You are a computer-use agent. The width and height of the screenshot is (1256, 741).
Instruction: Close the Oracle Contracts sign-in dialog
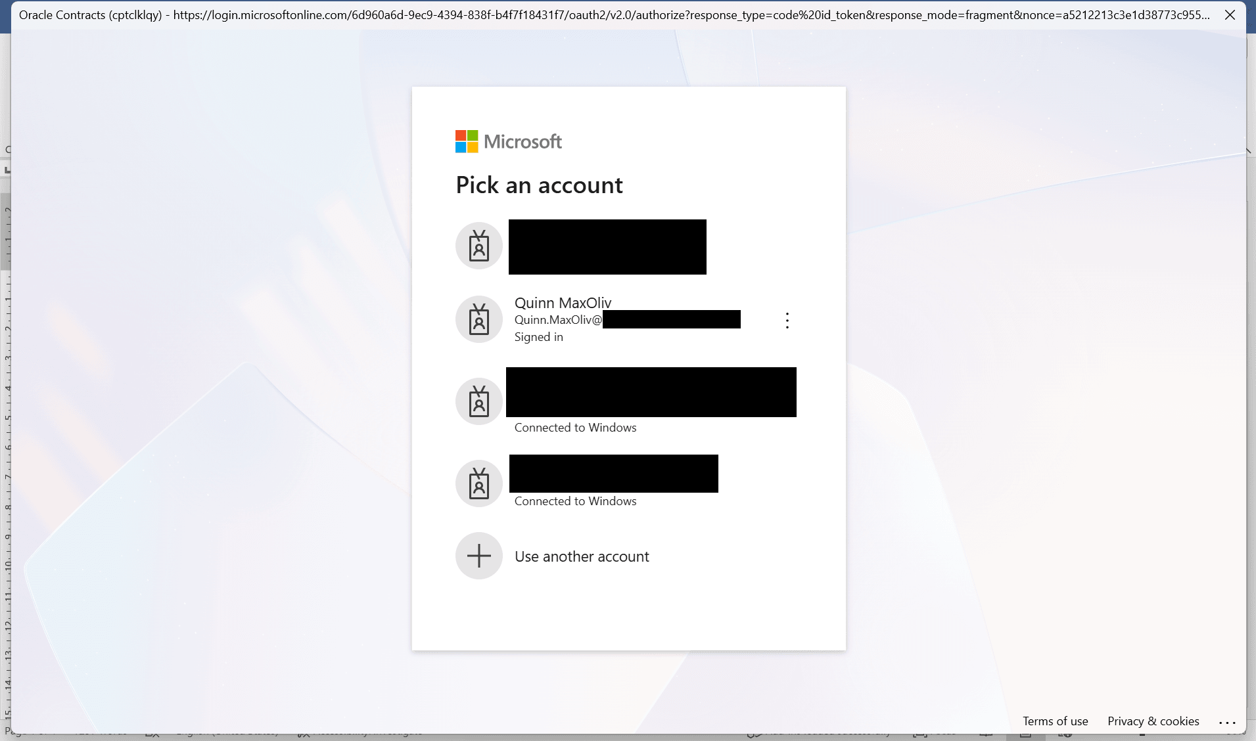click(x=1230, y=15)
